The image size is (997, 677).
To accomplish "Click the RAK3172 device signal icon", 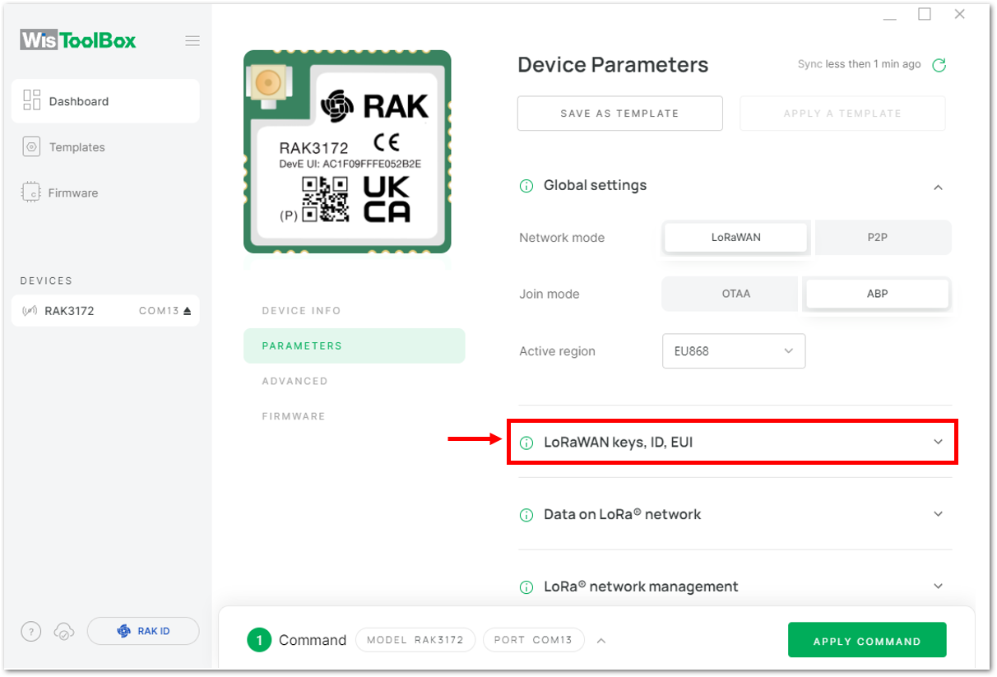I will 30,311.
